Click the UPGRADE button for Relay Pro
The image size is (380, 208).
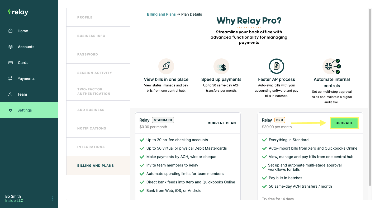[x=344, y=123]
